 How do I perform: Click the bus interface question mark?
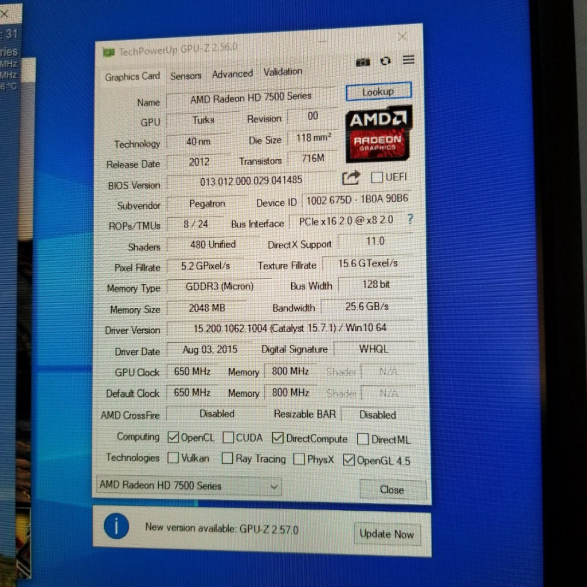point(410,218)
